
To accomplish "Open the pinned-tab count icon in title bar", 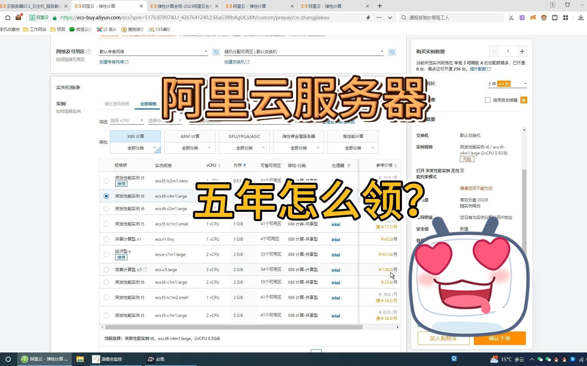I will click(x=553, y=5).
